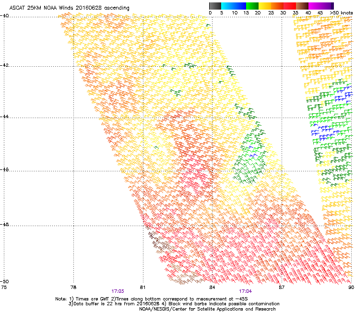The image size is (355, 312).
Task: Click the legend tick label '35'
Action: [x=296, y=13]
